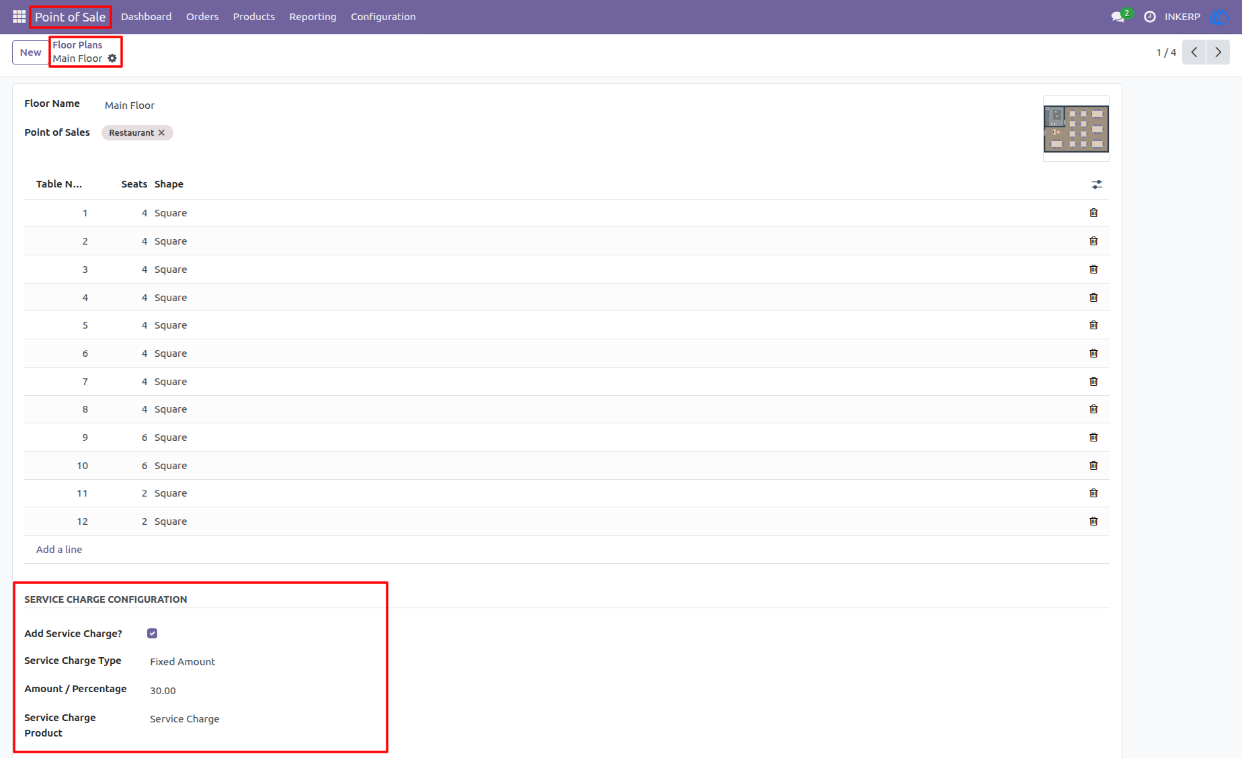Open the discuss messages icon
The image size is (1242, 758).
[x=1118, y=17]
